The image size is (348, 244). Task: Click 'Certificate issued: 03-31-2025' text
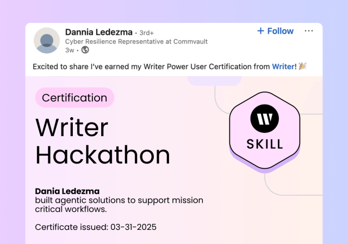[96, 227]
